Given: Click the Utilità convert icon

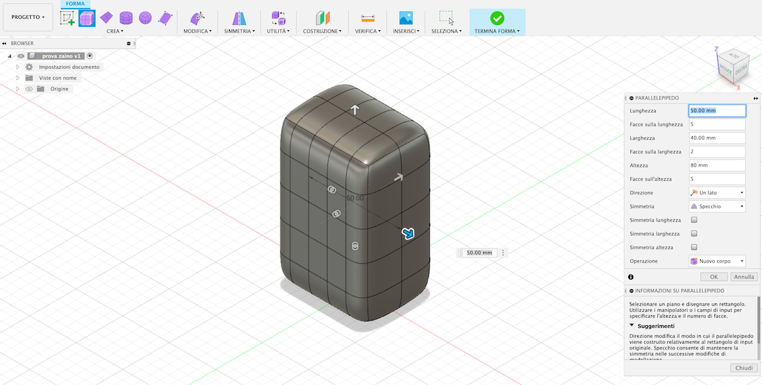Looking at the screenshot, I should (x=278, y=18).
